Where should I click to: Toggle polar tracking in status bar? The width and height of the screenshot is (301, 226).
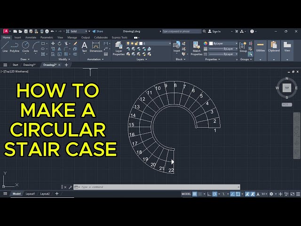click(x=214, y=194)
